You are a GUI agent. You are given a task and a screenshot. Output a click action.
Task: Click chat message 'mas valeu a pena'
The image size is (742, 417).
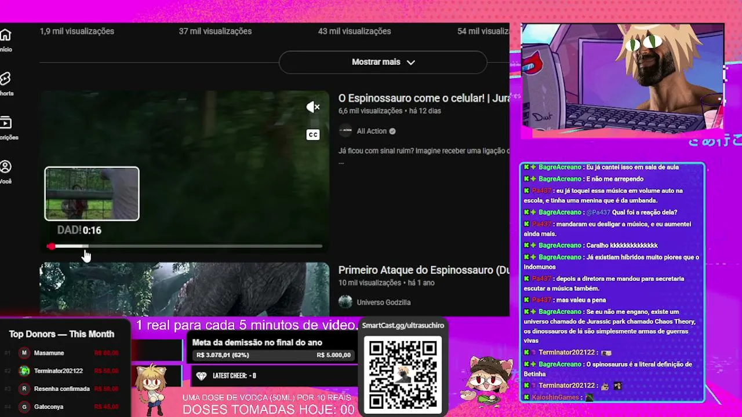point(581,300)
